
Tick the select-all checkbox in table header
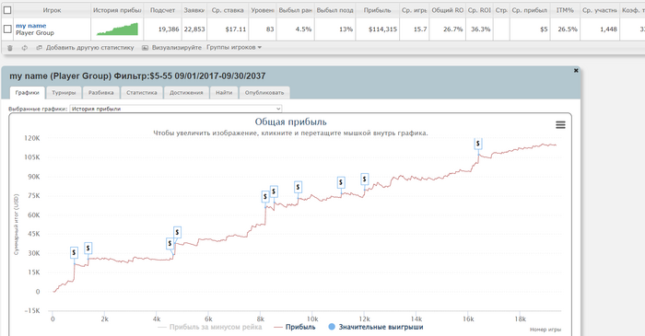7,10
